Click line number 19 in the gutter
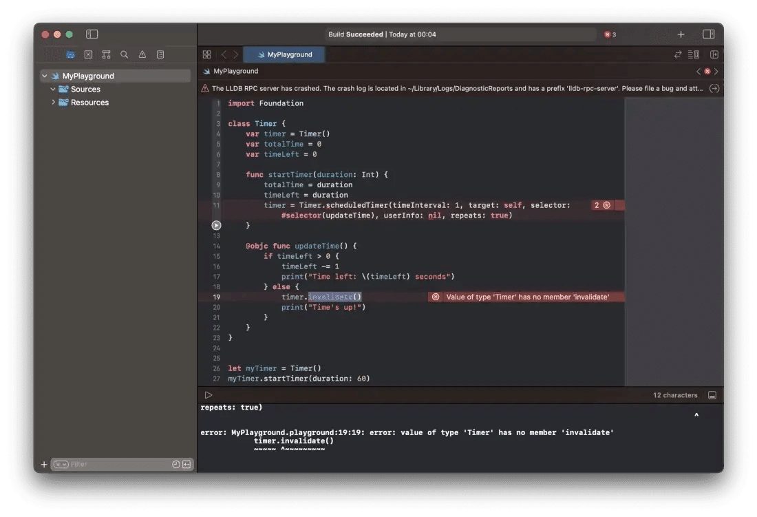757x517 pixels. coord(216,297)
